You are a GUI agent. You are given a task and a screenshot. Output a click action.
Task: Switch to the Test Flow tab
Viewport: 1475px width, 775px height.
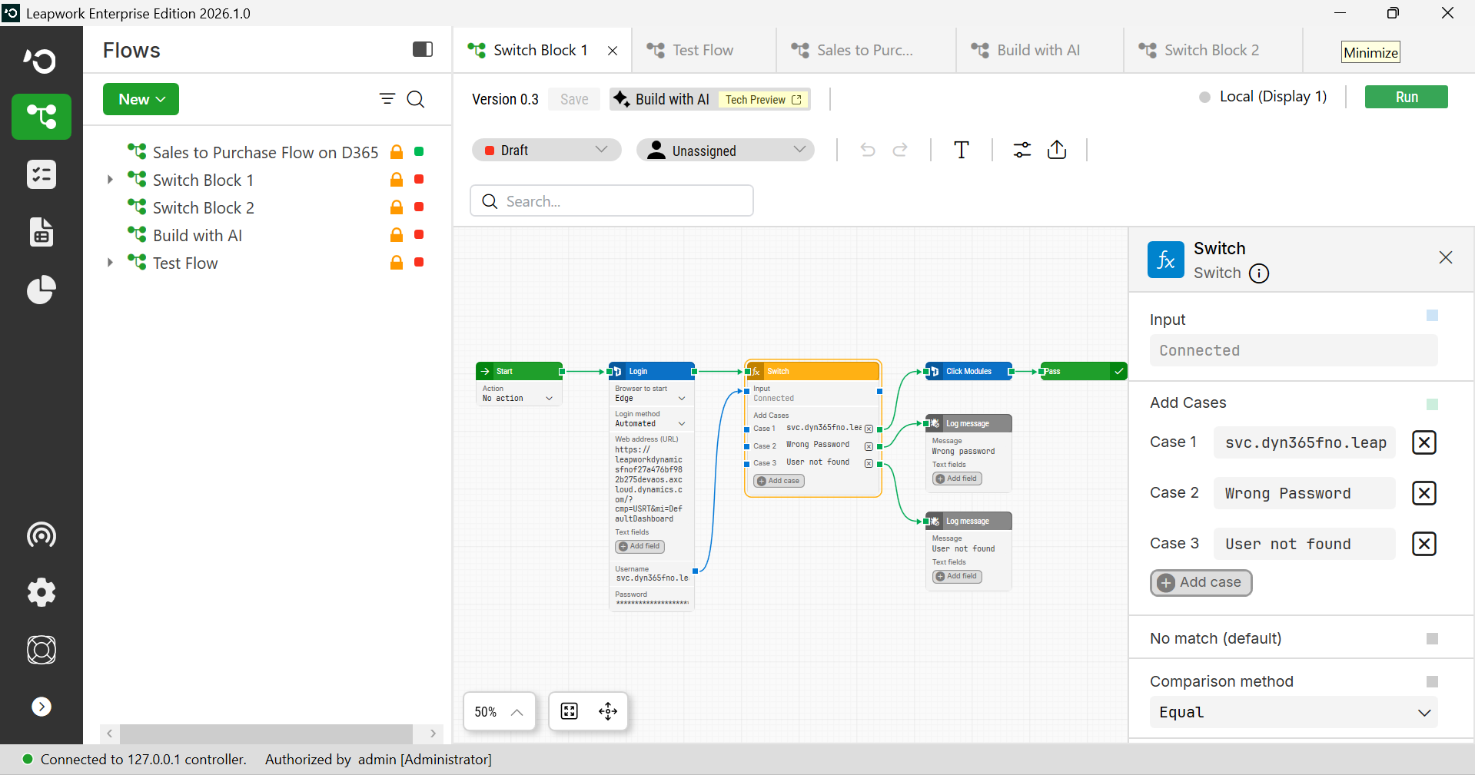[703, 50]
